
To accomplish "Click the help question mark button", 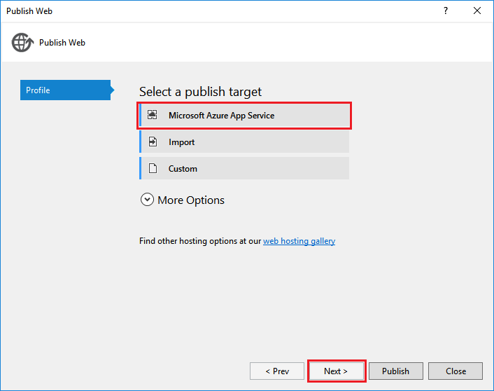I will (446, 11).
